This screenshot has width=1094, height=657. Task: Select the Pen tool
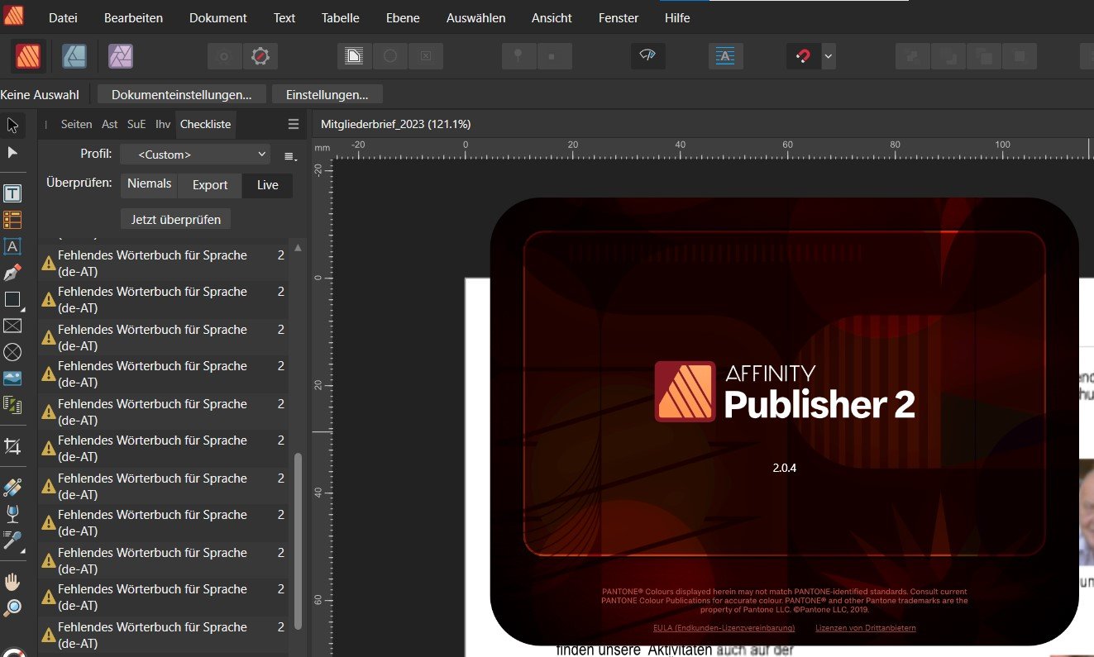pyautogui.click(x=12, y=273)
